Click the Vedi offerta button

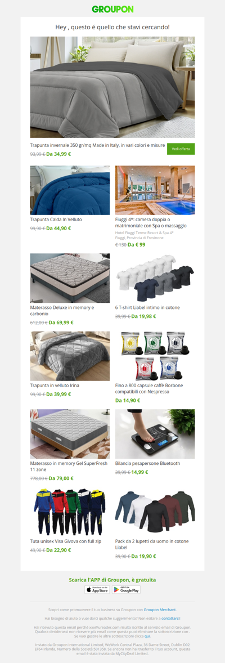click(181, 149)
